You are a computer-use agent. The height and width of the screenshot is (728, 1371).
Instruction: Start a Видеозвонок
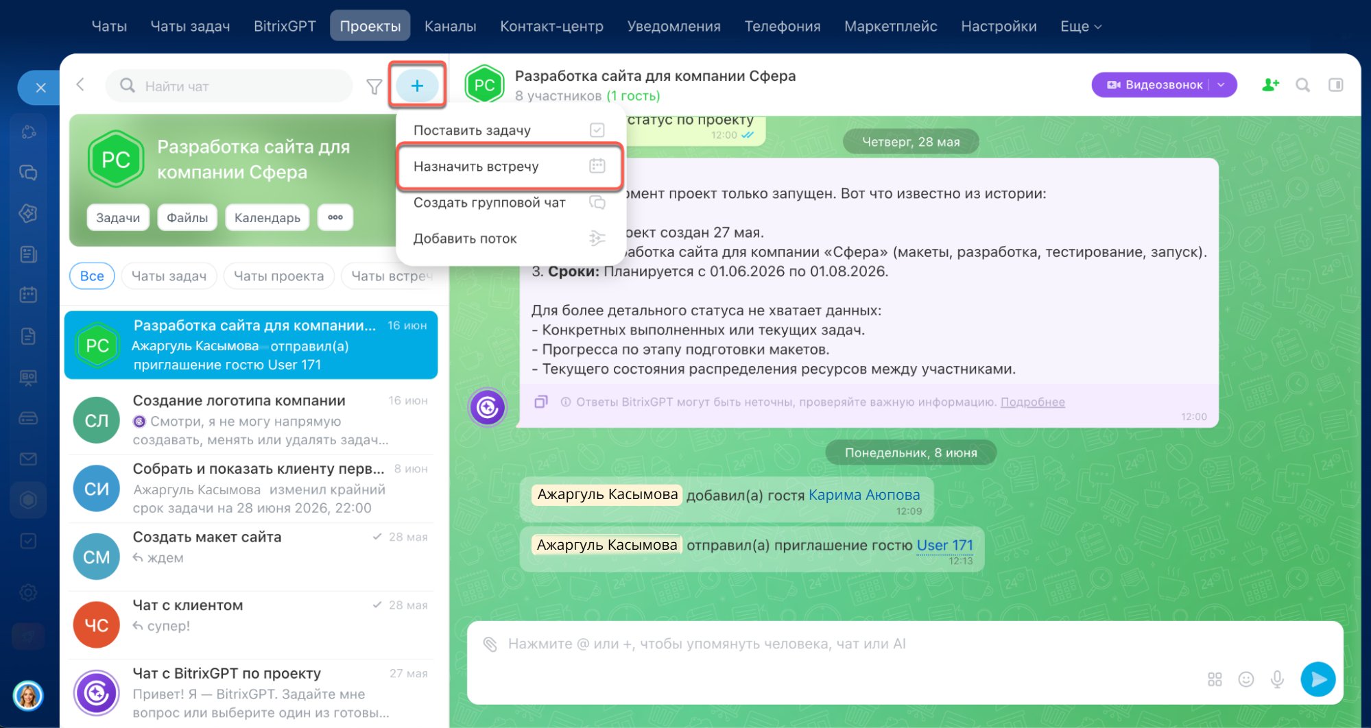(1156, 85)
